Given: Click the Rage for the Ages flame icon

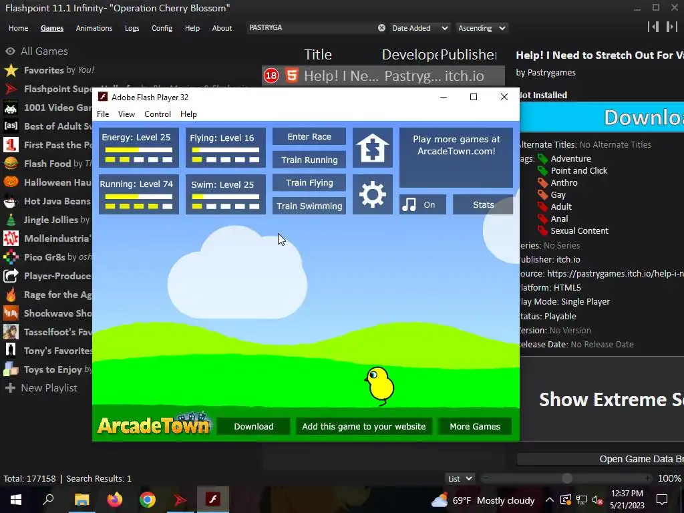Looking at the screenshot, I should [11, 295].
